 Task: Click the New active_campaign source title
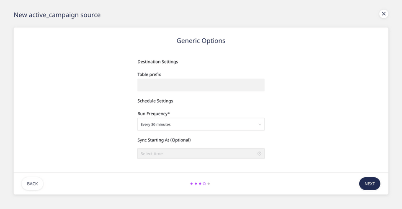click(x=57, y=15)
